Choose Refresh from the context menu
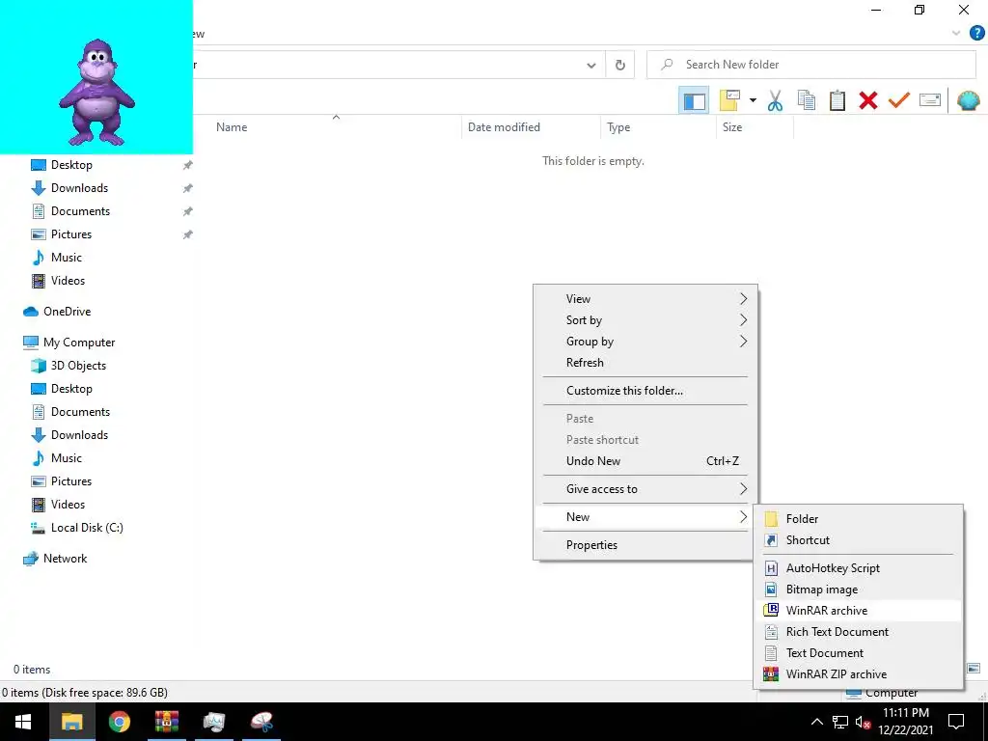The image size is (988, 741). coord(645,363)
